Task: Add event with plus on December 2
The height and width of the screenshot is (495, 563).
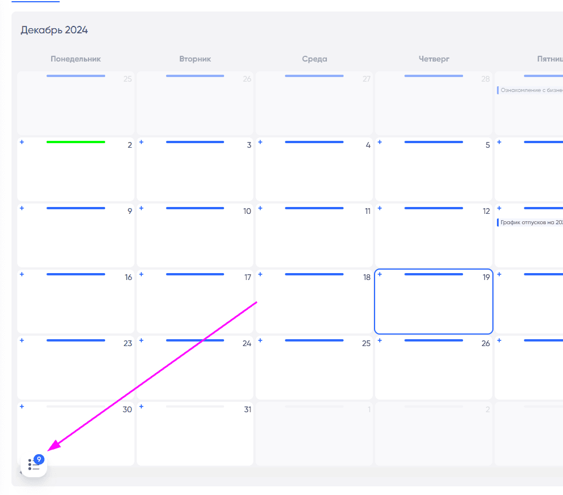Action: coord(22,142)
